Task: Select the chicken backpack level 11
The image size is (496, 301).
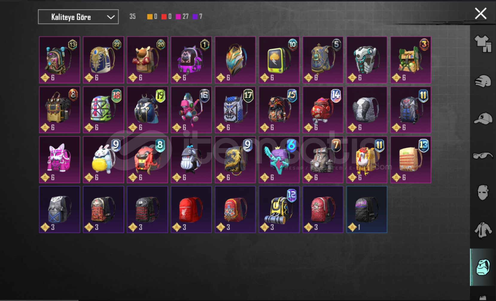Action: [x=367, y=160]
